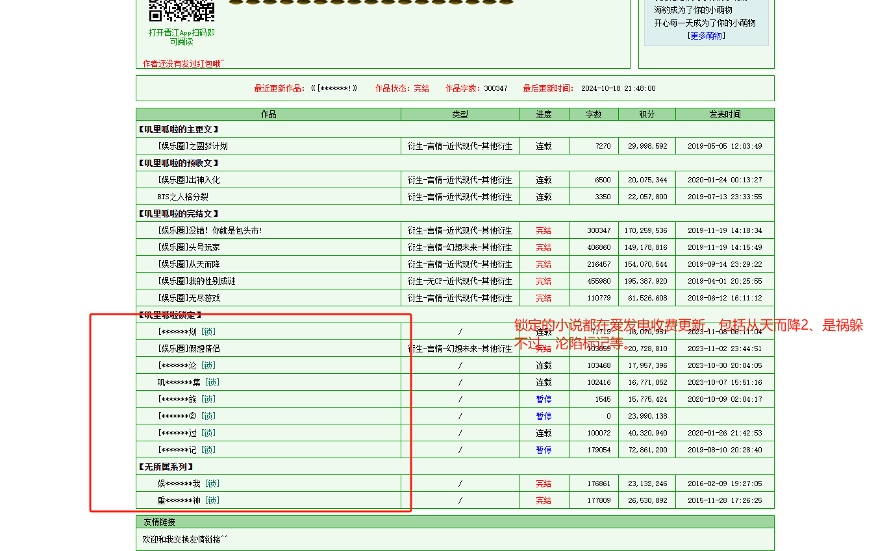The width and height of the screenshot is (876, 551).
Task: Click type cell 衍生-无CP-近代现代-其他衍生
Action: [x=460, y=281]
